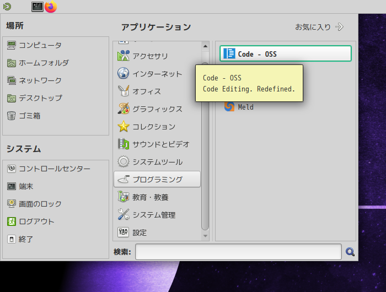The height and width of the screenshot is (292, 386).
Task: Click scroll down arrow of category list
Action: (x=205, y=236)
